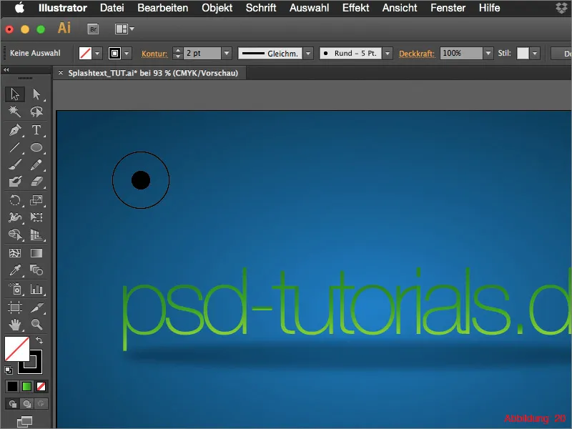Viewport: 572px width, 429px height.
Task: Open the fill color dropdown arrow
Action: click(97, 54)
